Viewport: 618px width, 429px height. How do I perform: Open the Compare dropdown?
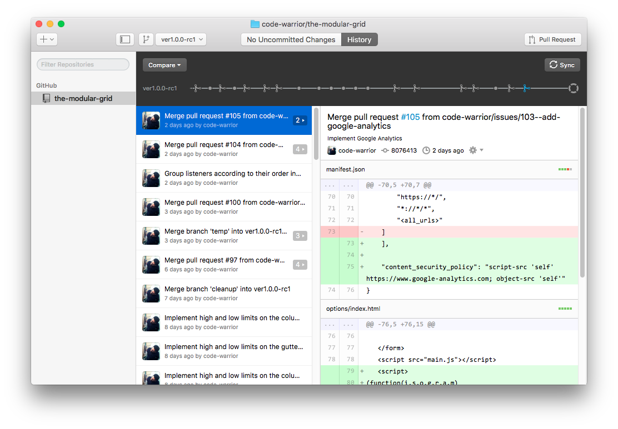point(165,65)
